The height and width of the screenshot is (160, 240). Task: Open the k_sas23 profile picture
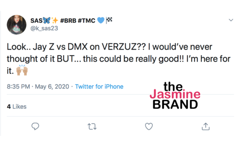click(17, 25)
